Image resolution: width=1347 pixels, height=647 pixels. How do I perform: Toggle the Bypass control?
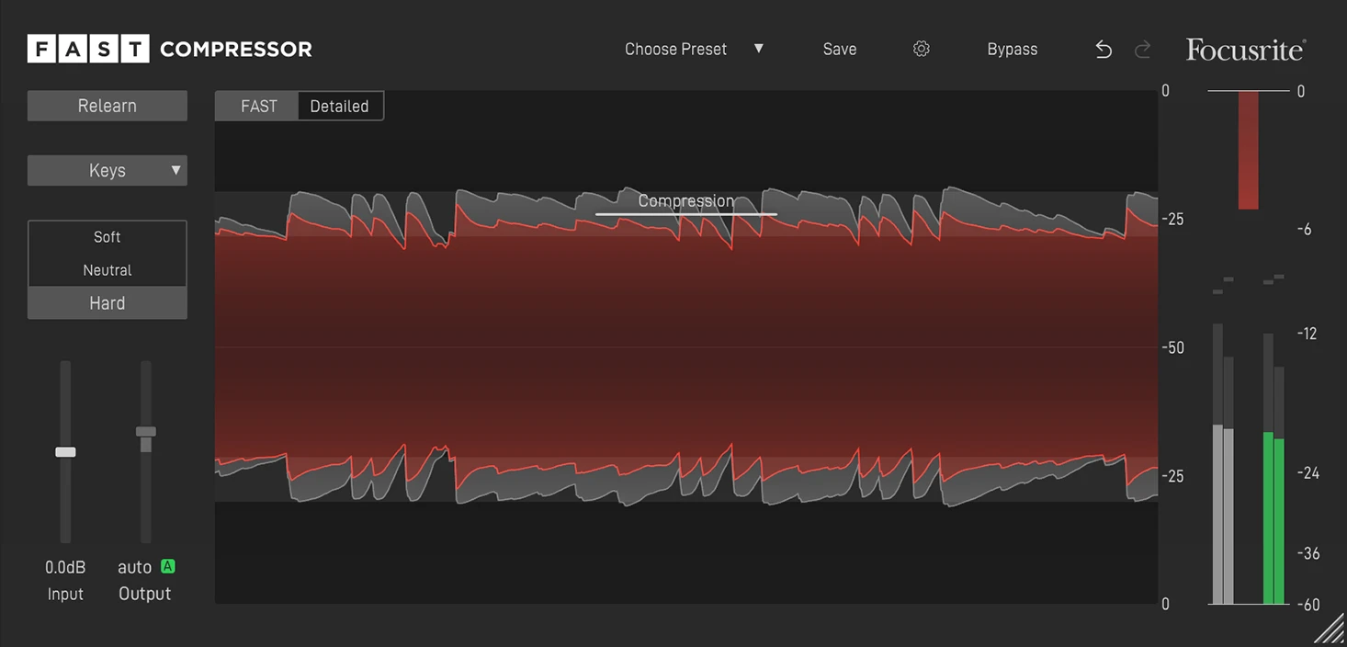1013,50
